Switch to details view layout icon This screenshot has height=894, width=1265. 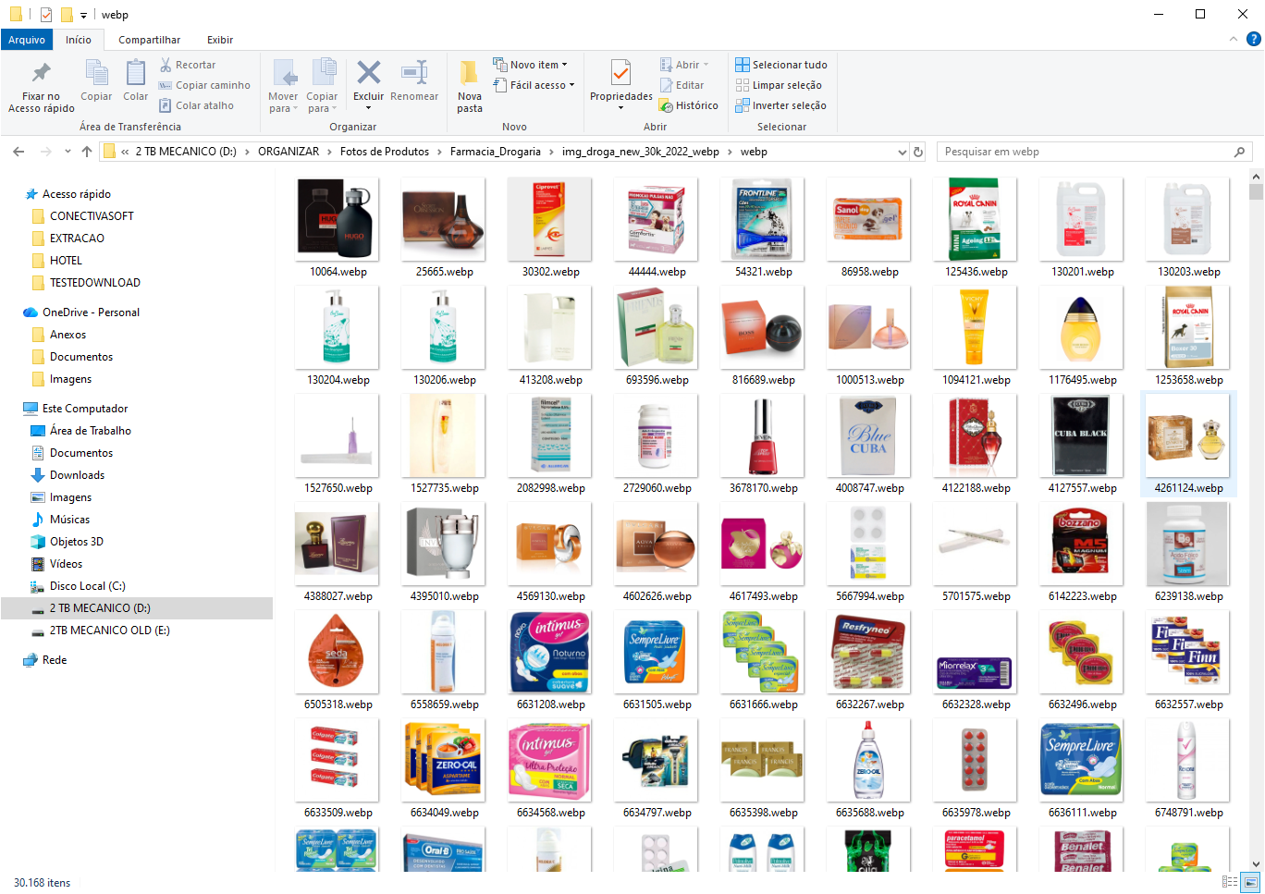coord(1230,882)
